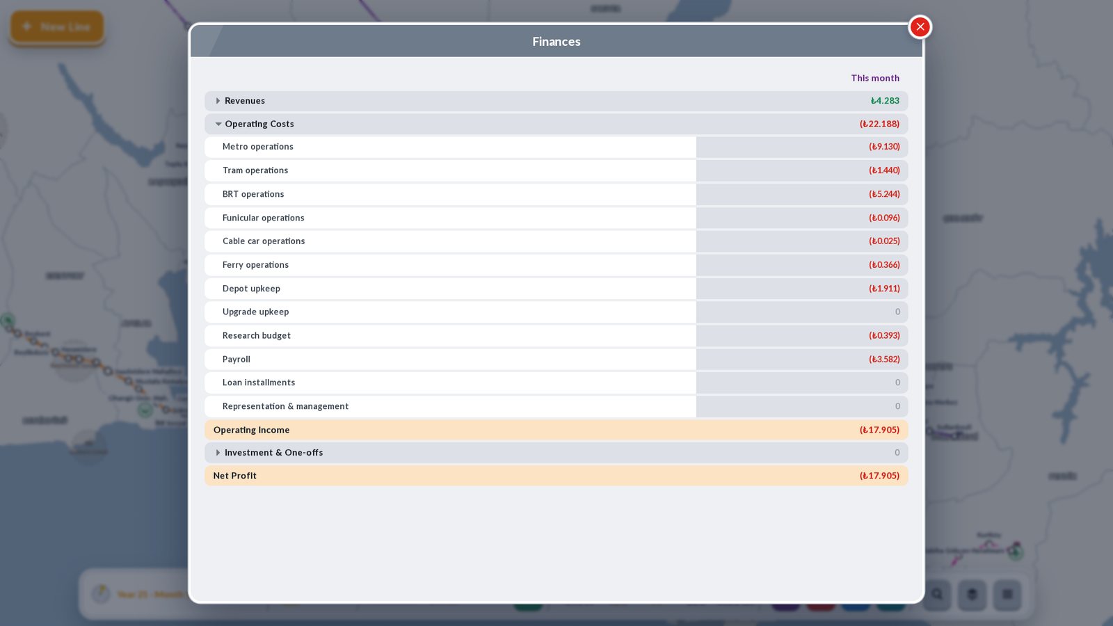This screenshot has height=626, width=1113.
Task: Click the Net Profit summary row
Action: (556, 476)
